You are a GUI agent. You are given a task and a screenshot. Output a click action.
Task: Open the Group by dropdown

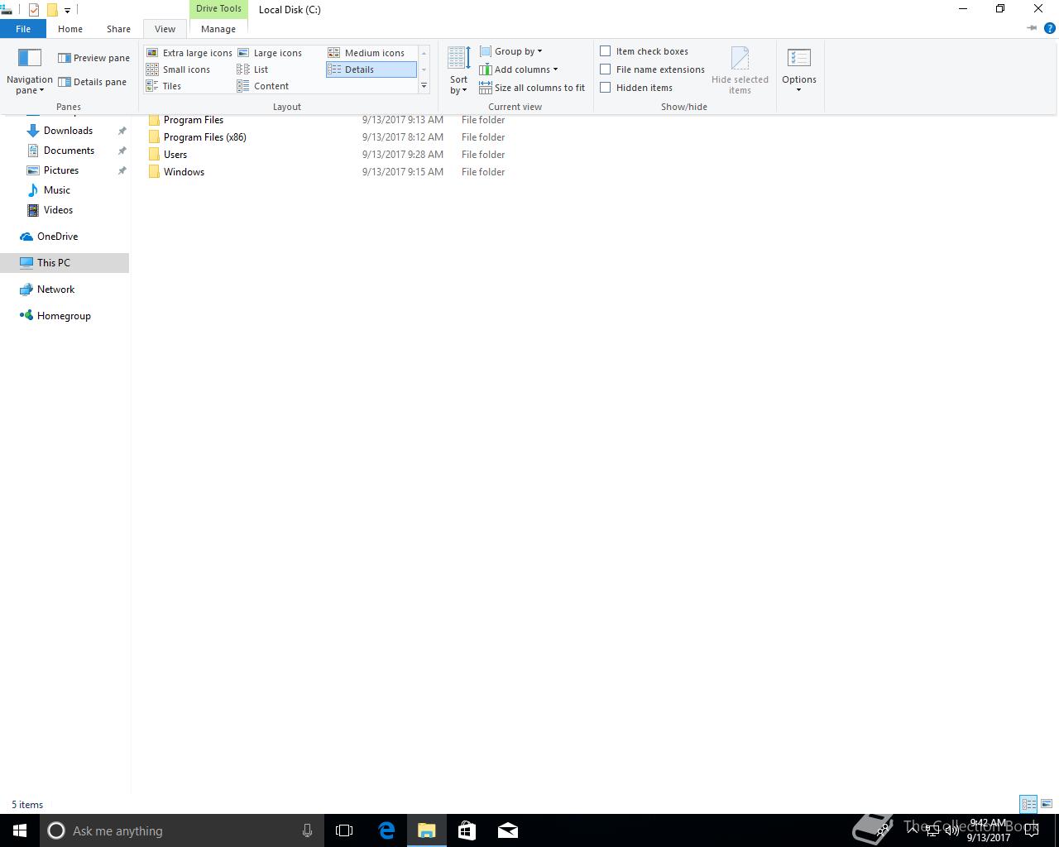510,51
